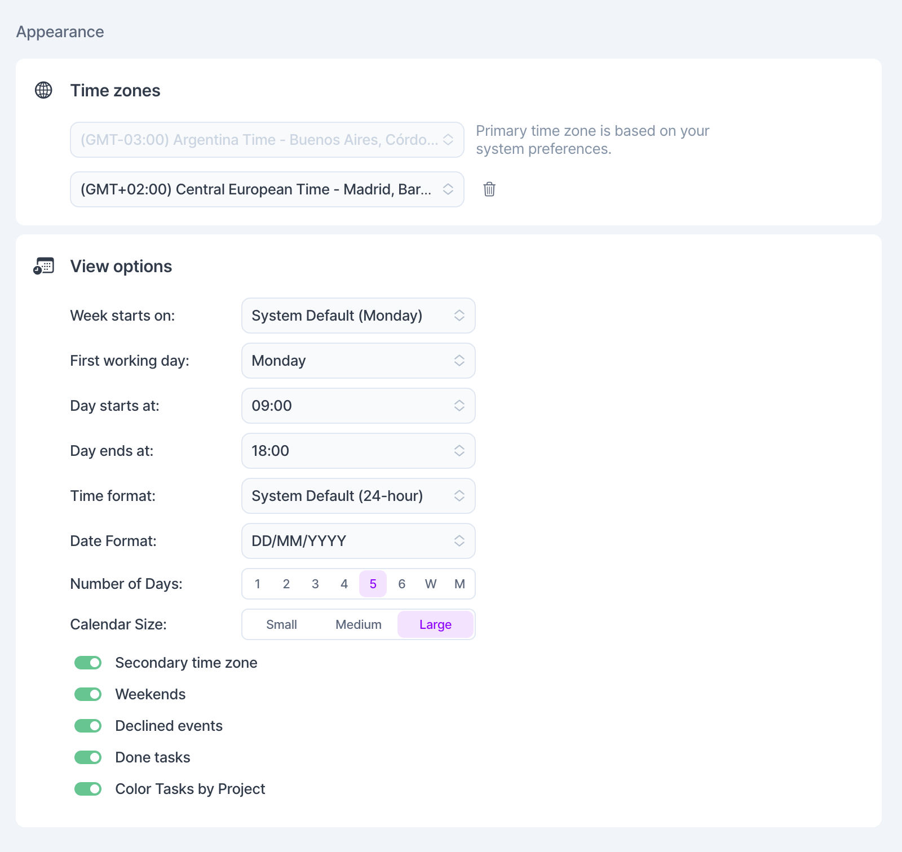Choose W in Number of Days
The height and width of the screenshot is (852, 902).
click(431, 584)
